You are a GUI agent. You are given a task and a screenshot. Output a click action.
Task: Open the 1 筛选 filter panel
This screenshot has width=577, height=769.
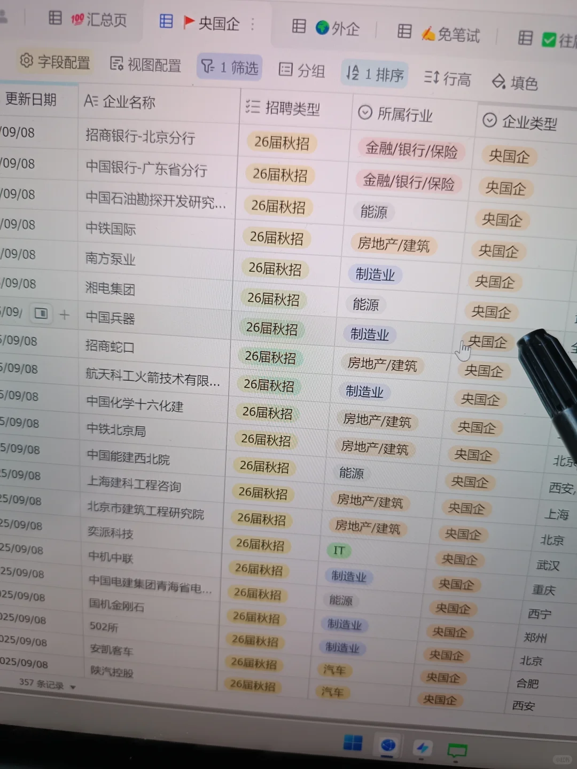[229, 67]
